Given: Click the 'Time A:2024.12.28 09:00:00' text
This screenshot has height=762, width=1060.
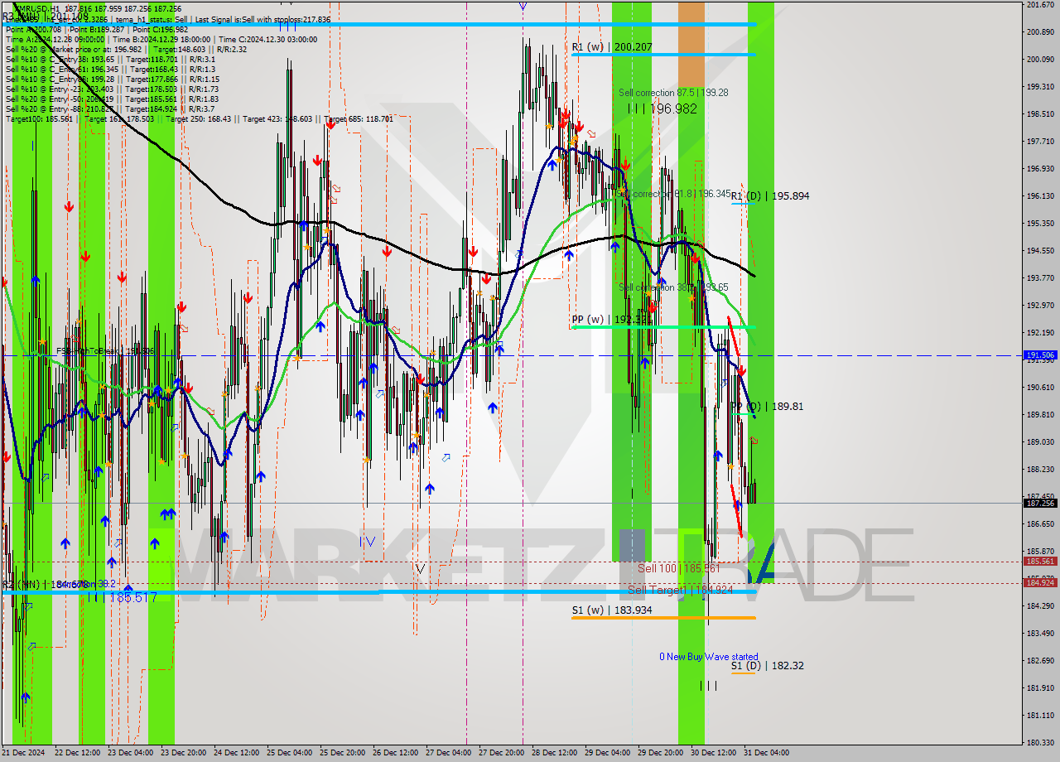Looking at the screenshot, I should pos(55,40).
